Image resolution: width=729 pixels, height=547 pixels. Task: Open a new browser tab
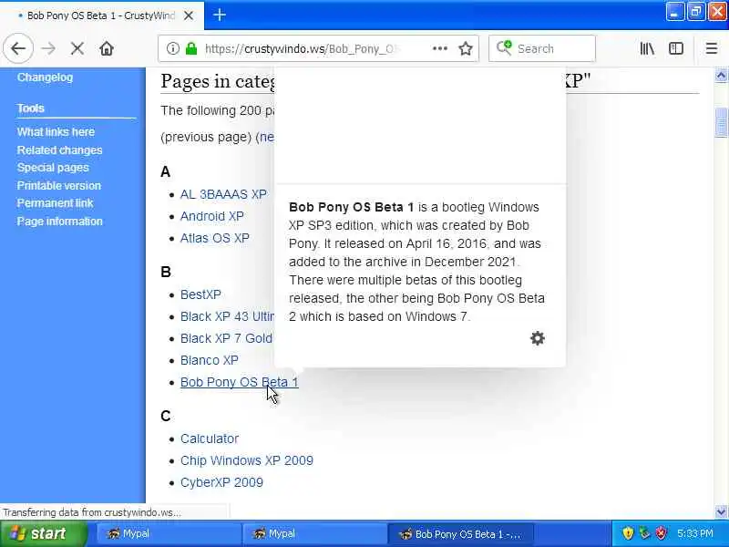tap(220, 15)
